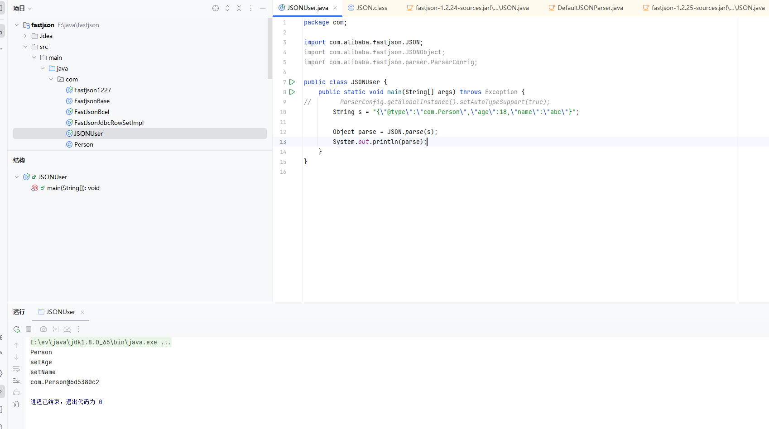
Task: Expand the .idea folder
Action: tap(25, 36)
